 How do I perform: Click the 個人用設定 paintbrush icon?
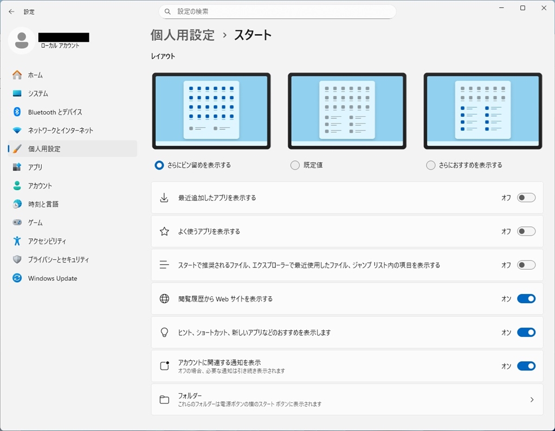point(17,149)
